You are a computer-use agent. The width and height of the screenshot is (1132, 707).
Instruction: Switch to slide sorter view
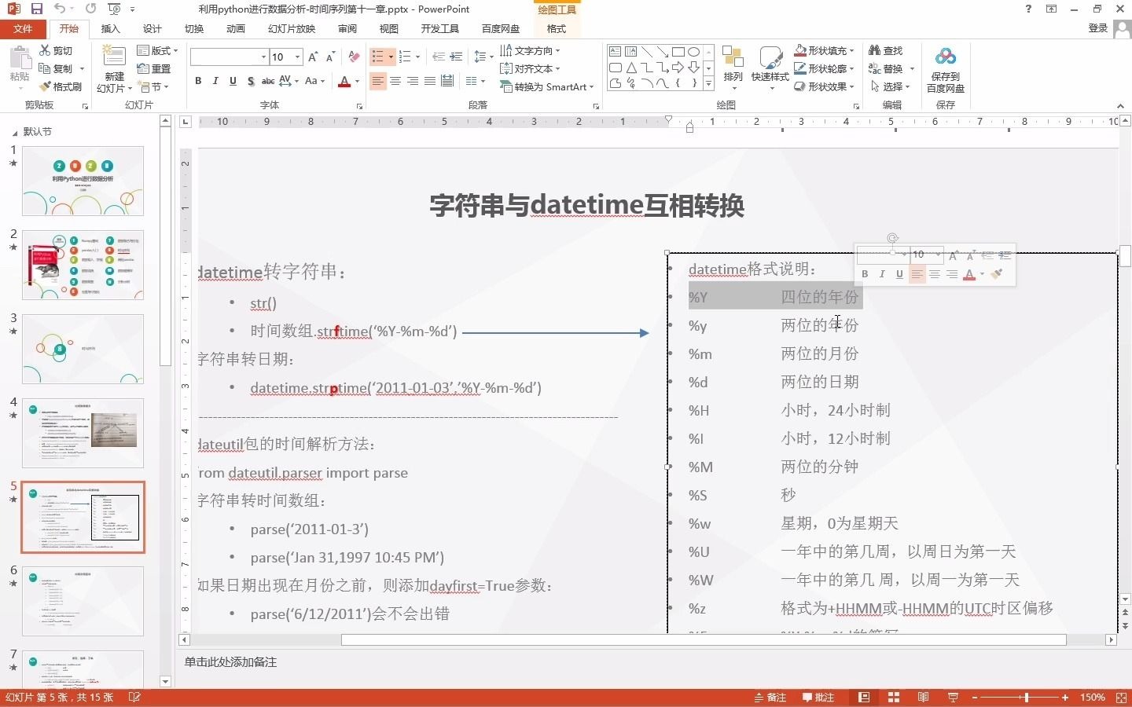894,698
